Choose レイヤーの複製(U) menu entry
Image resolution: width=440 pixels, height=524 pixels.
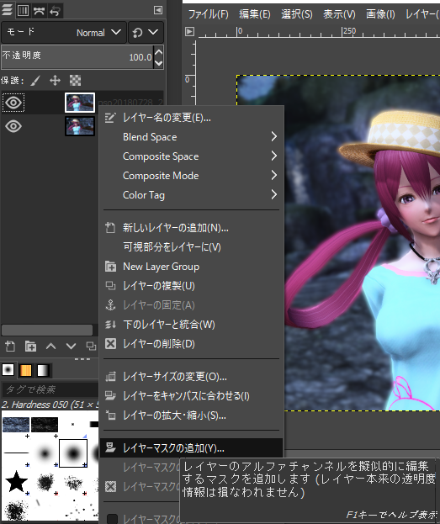191,286
